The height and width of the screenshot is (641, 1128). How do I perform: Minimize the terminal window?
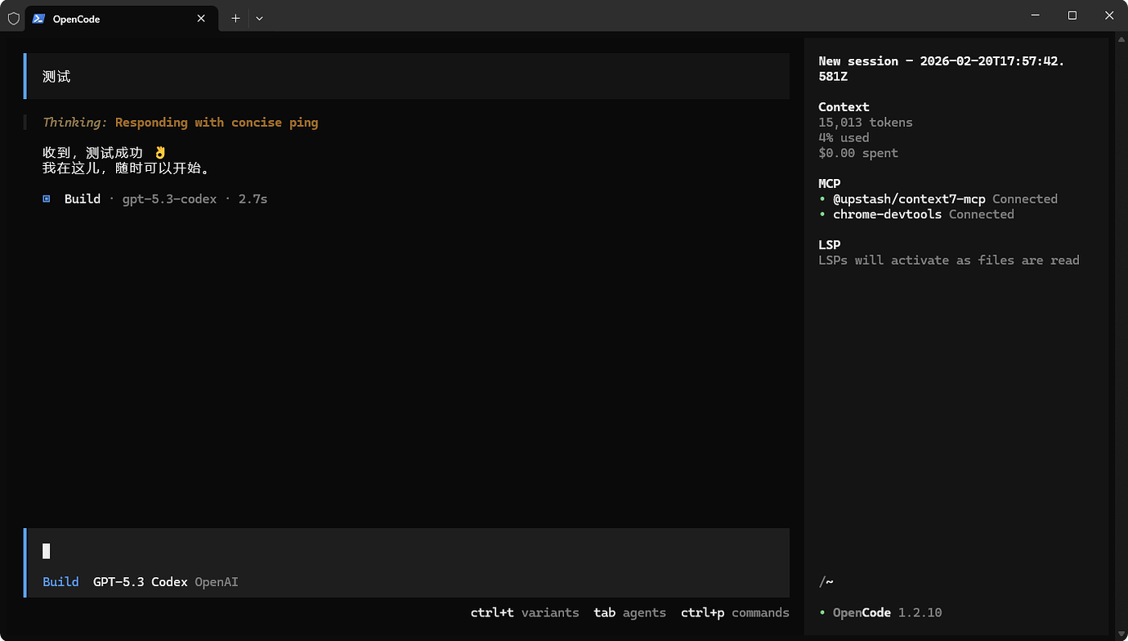tap(1035, 16)
